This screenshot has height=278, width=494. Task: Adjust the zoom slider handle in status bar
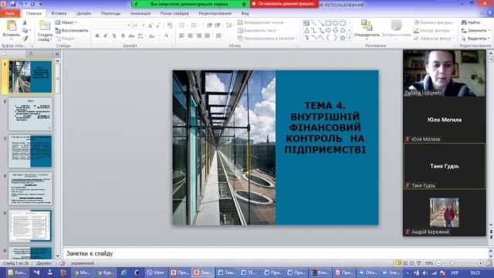(x=452, y=263)
